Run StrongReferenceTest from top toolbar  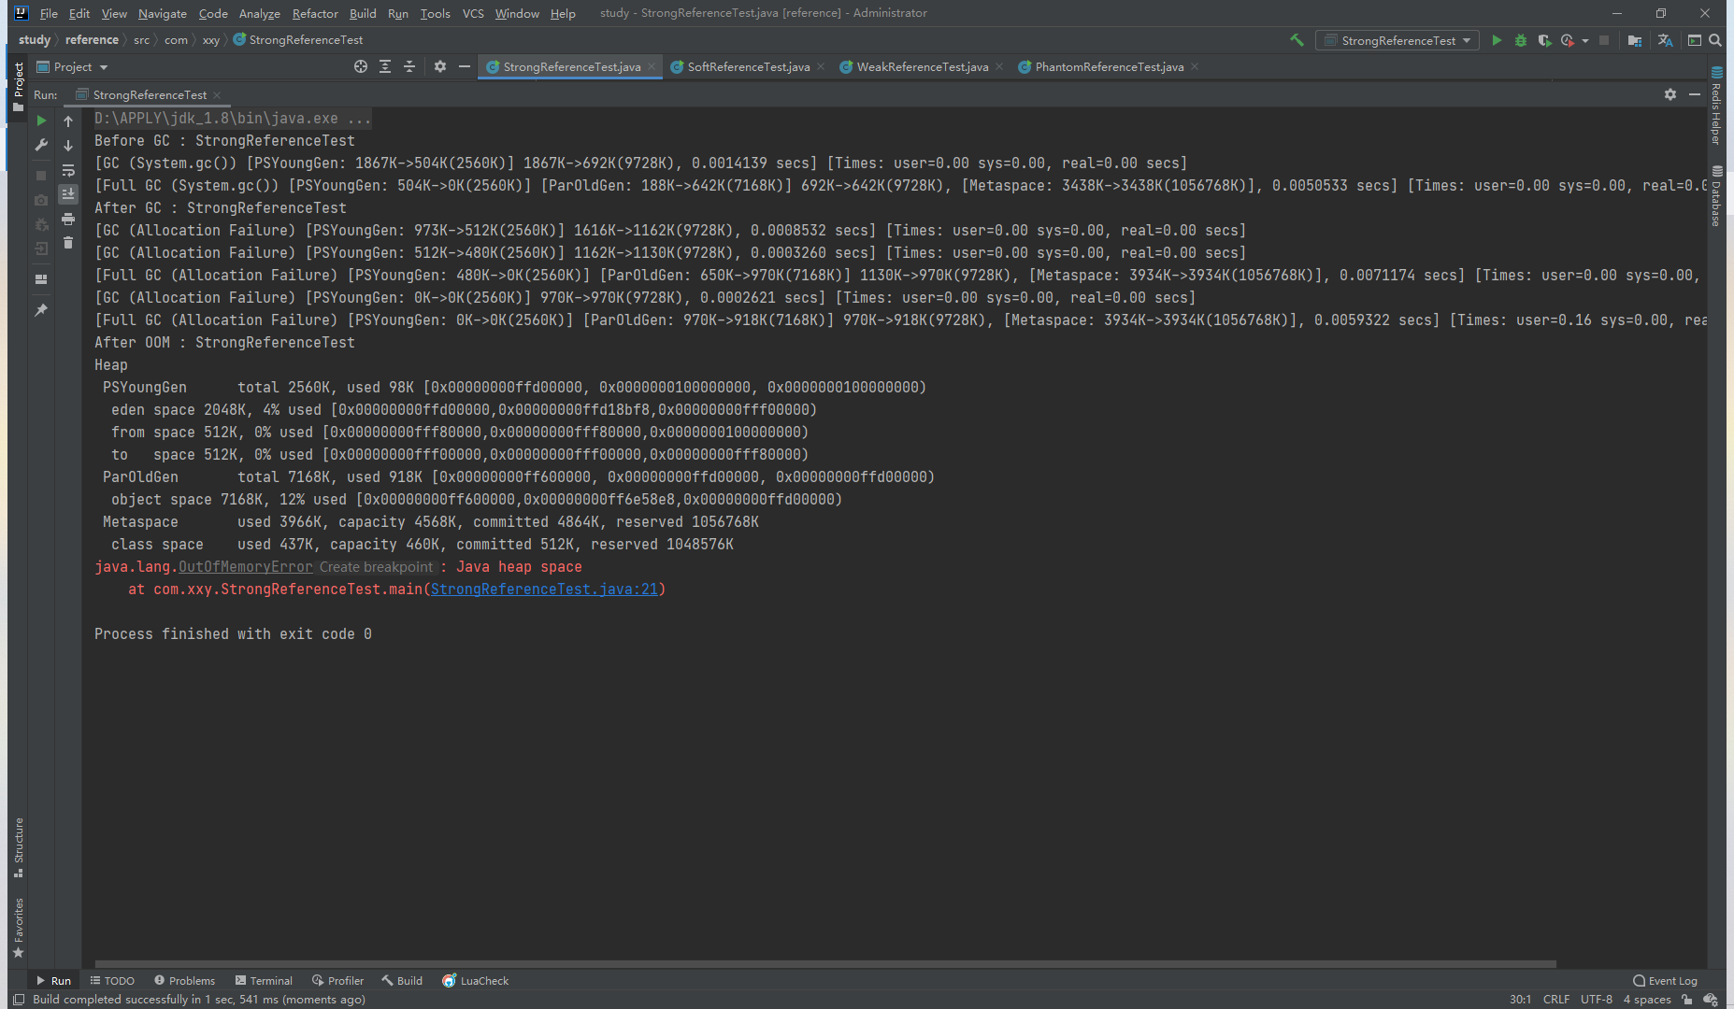click(1497, 40)
